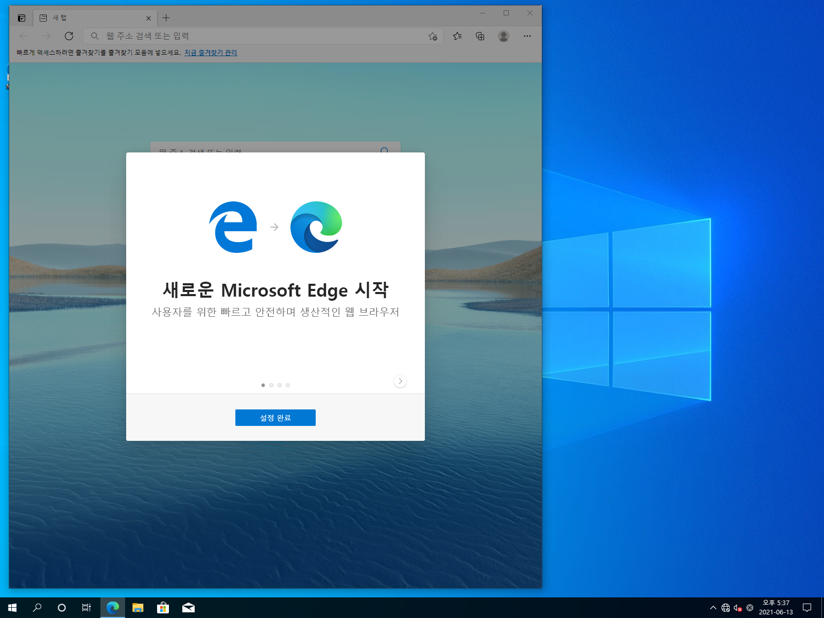
Task: Click the browser back arrow
Action: (x=24, y=36)
